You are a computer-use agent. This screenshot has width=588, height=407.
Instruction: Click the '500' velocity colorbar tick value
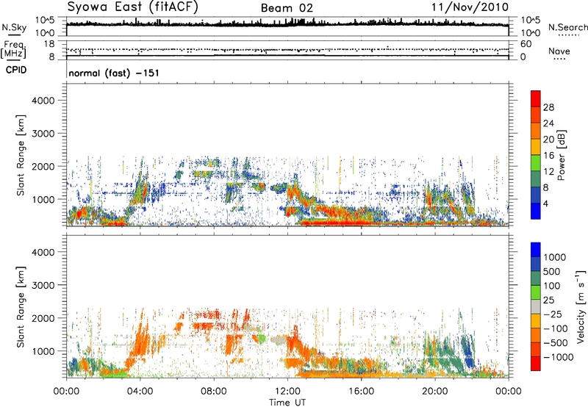coord(552,271)
